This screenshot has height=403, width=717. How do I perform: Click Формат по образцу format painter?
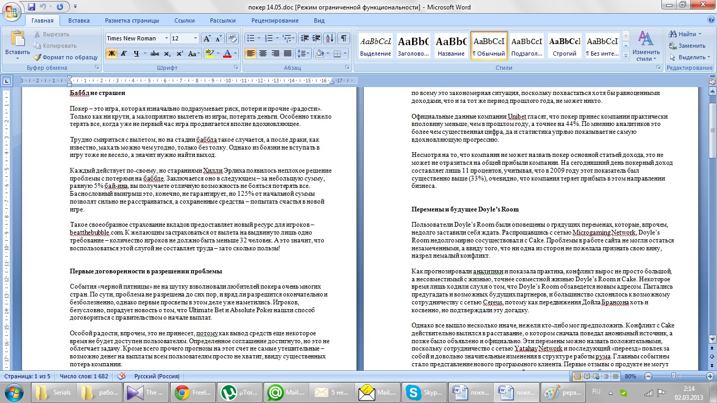[x=66, y=57]
